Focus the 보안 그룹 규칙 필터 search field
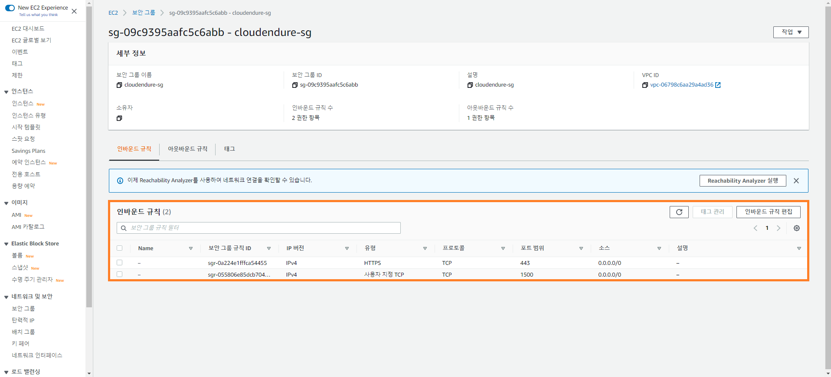Image resolution: width=831 pixels, height=377 pixels. click(x=258, y=228)
